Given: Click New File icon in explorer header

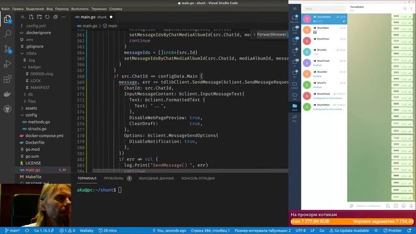Looking at the screenshot, I should (31, 17).
